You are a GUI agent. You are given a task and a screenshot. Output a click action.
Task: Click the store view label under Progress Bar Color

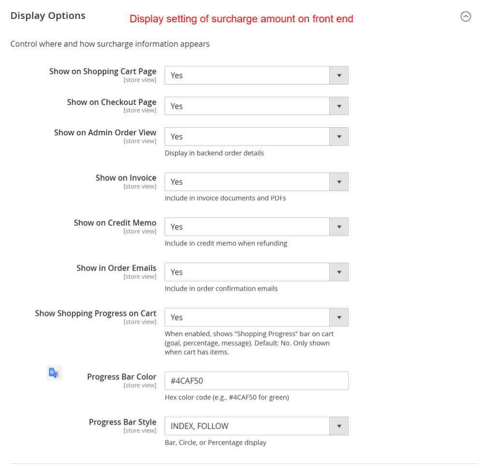[140, 385]
